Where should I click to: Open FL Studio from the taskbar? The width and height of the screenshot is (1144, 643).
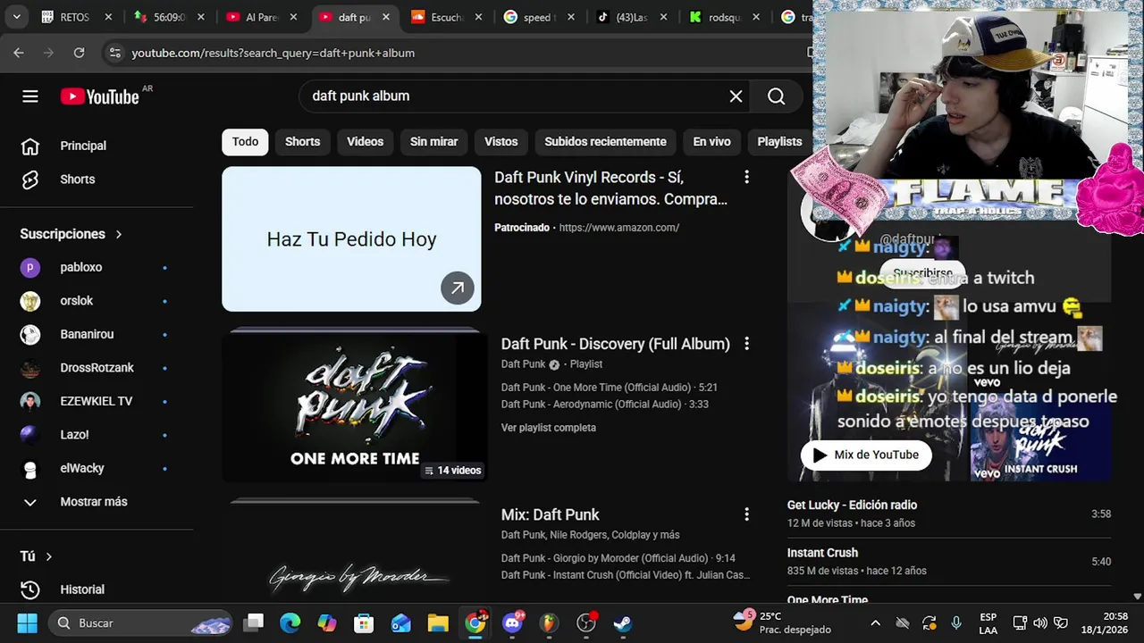549,622
